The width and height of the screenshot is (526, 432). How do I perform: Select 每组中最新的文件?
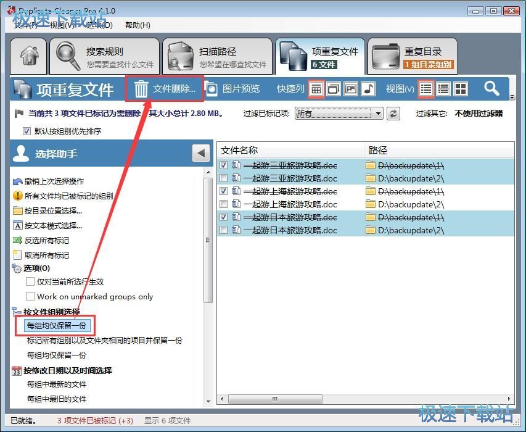57,384
